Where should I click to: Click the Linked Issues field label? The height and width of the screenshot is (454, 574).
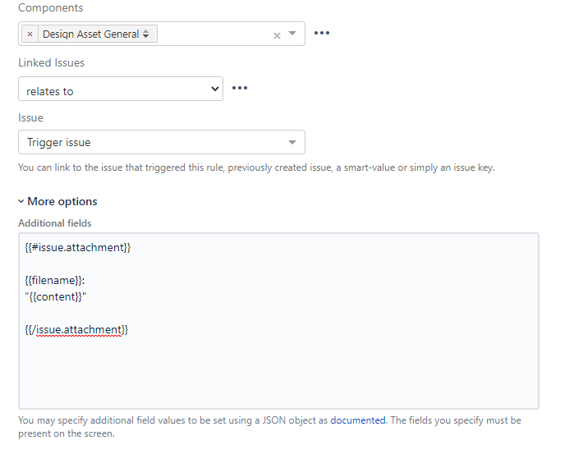pos(51,62)
